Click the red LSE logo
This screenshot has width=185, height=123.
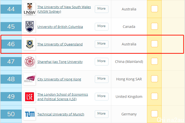29,97
